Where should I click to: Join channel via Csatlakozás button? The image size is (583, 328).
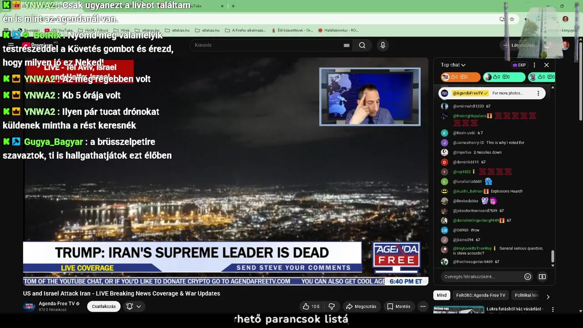tap(104, 307)
